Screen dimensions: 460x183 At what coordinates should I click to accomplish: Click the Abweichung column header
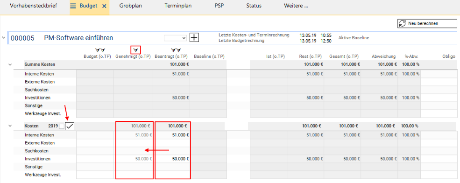pyautogui.click(x=384, y=56)
